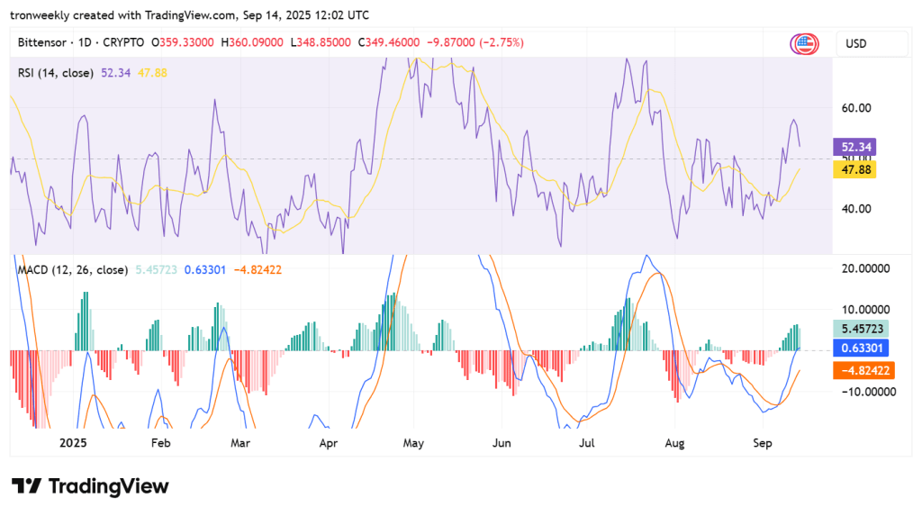922x516 pixels.
Task: Click the 60.00 RSI axis label
Action: coord(856,108)
